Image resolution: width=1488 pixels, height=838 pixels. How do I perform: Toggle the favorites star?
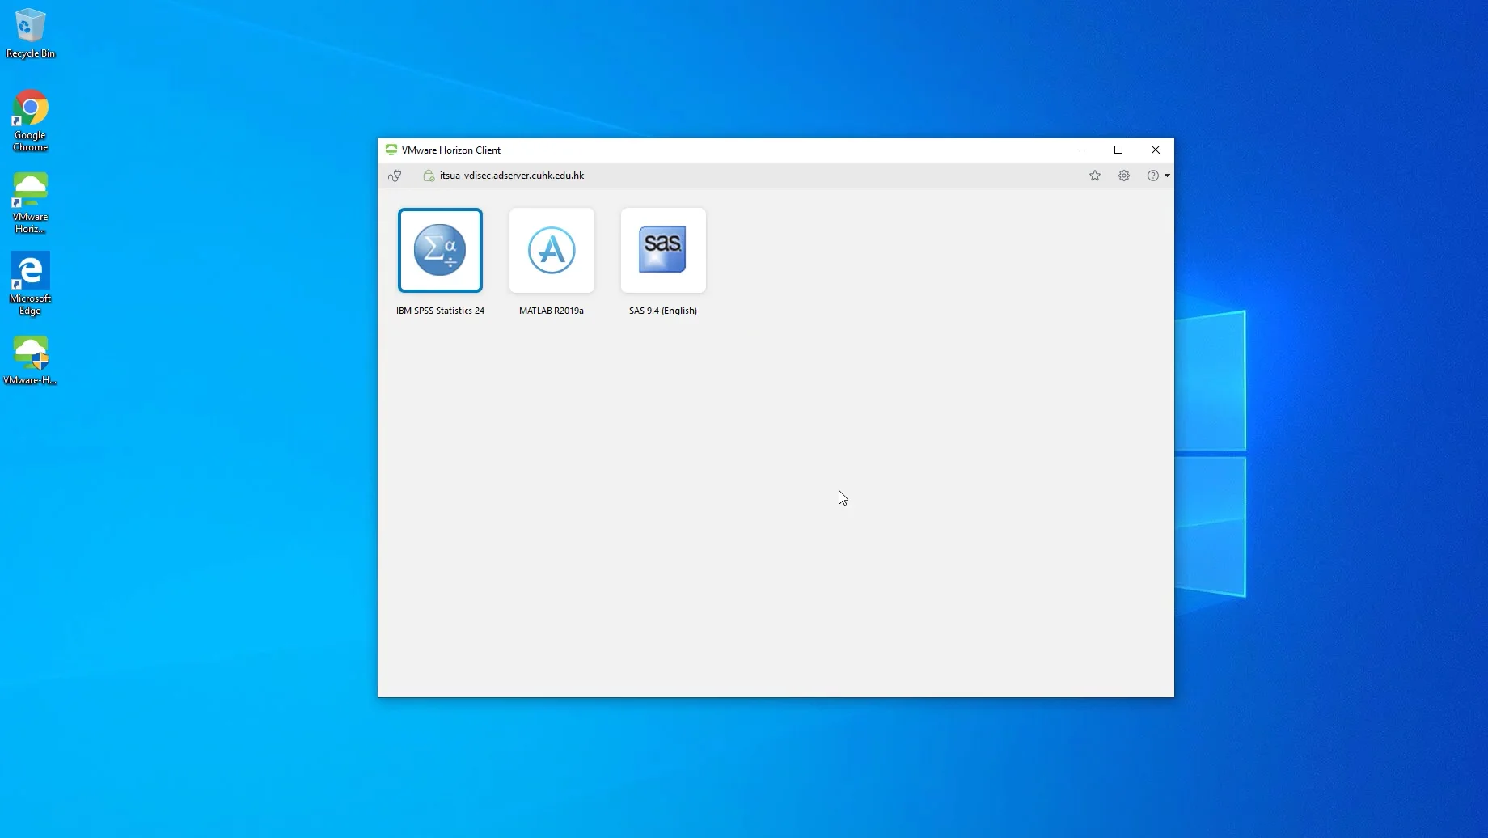[1094, 175]
